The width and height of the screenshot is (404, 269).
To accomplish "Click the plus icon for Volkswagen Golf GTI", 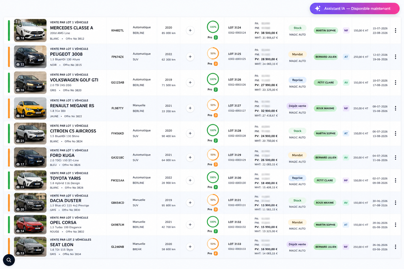I will (x=190, y=82).
